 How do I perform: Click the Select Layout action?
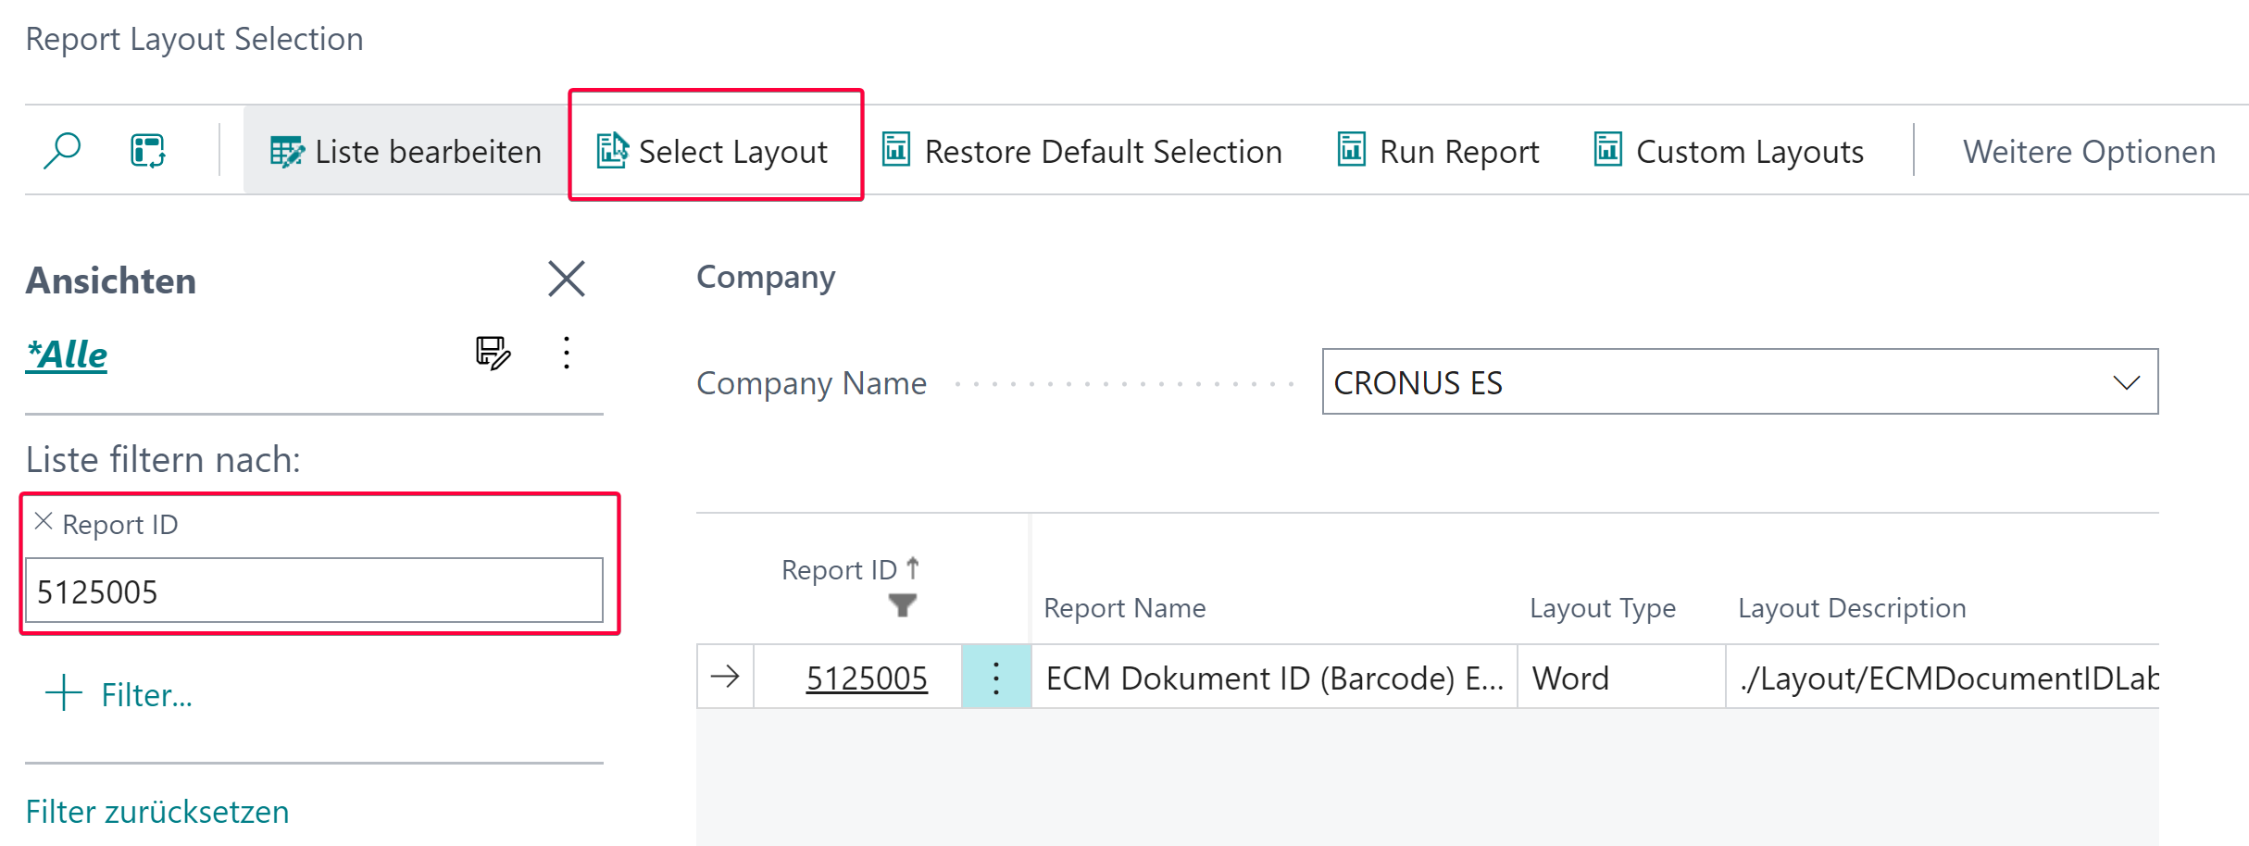click(713, 151)
